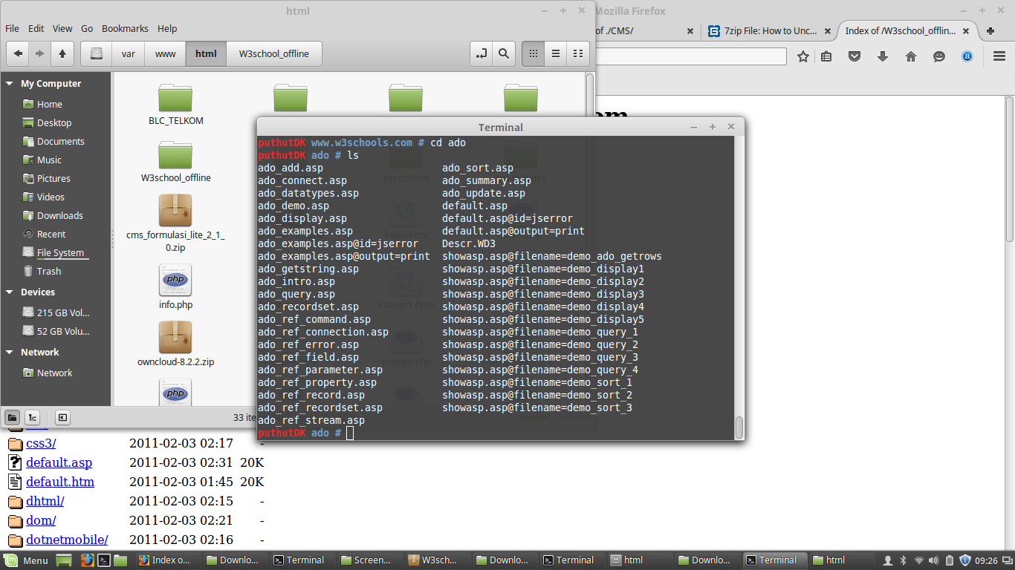Open the dotnetmobile/ directory link

coord(67,540)
